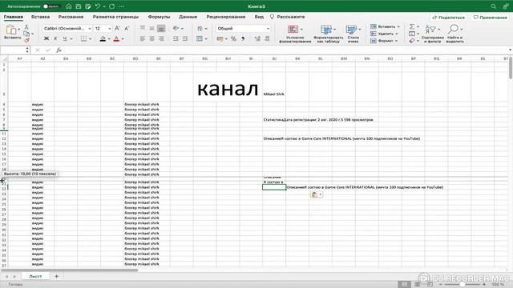Open the Удалить cells dropdown
This screenshot has height=288, width=513.
pos(384,34)
